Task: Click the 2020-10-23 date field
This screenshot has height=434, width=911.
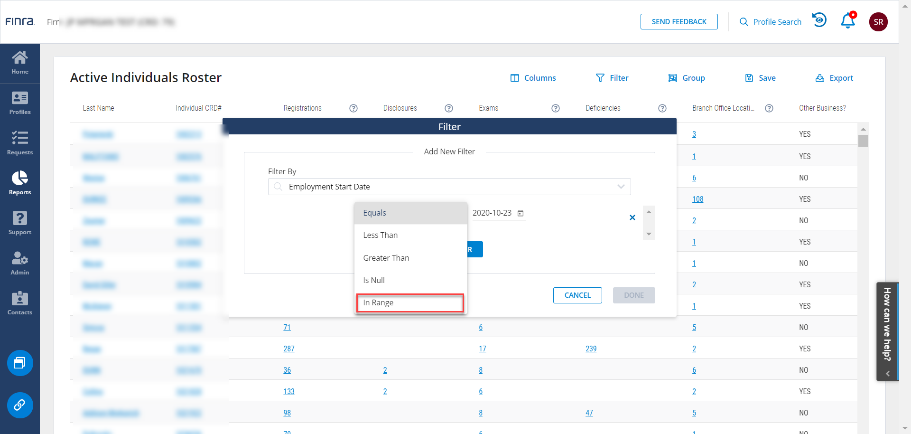Action: tap(492, 213)
